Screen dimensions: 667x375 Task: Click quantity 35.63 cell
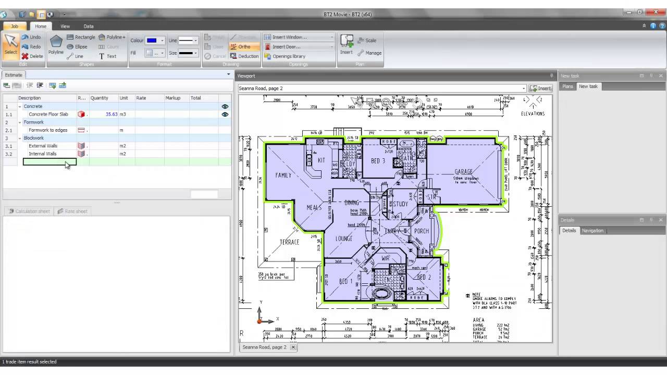pyautogui.click(x=104, y=114)
